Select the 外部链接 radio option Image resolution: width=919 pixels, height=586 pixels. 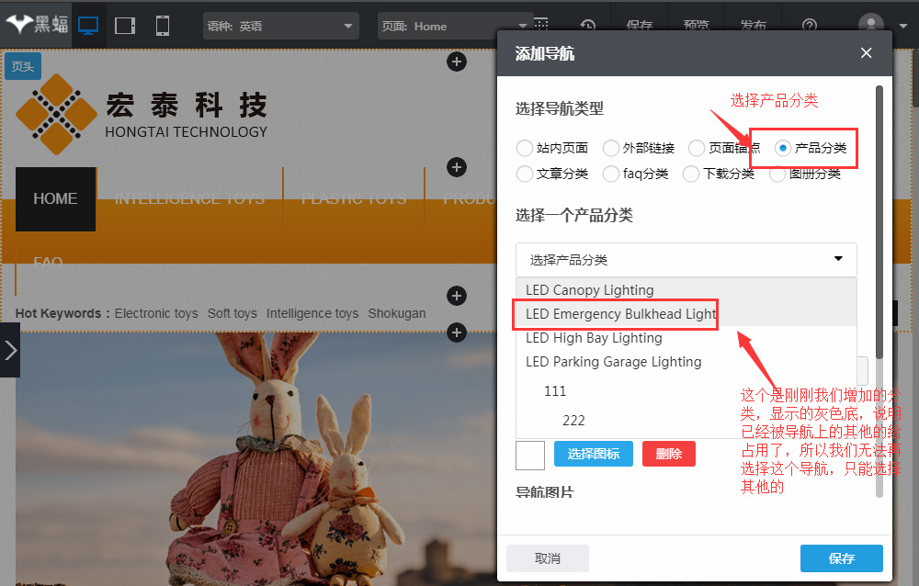pos(611,148)
